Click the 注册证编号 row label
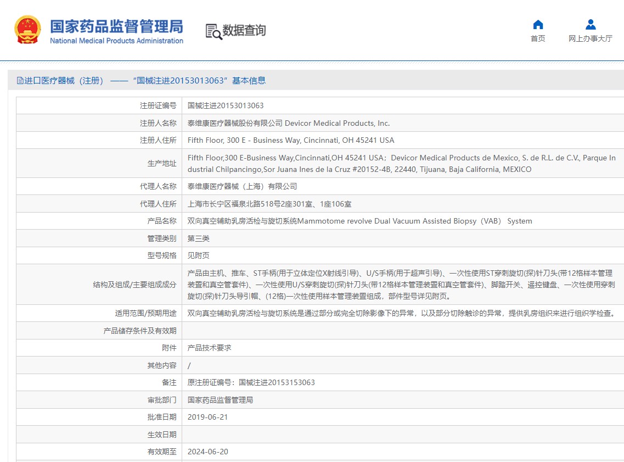 point(158,105)
